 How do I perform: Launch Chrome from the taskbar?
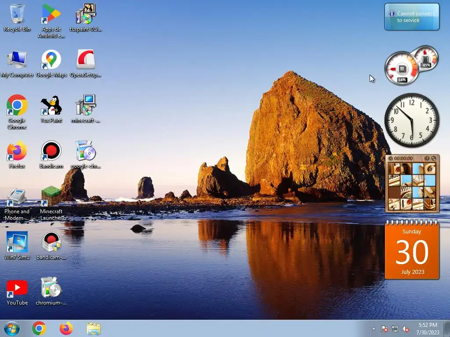[39, 328]
